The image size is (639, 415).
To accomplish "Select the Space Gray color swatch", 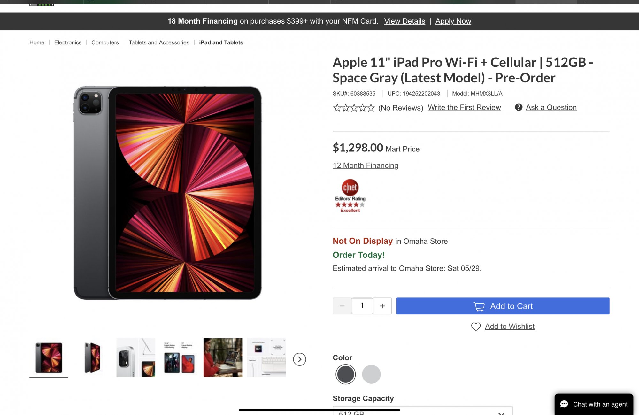I will pyautogui.click(x=345, y=374).
